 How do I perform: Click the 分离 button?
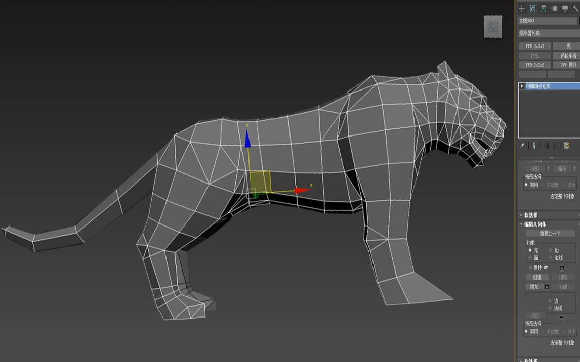click(563, 287)
